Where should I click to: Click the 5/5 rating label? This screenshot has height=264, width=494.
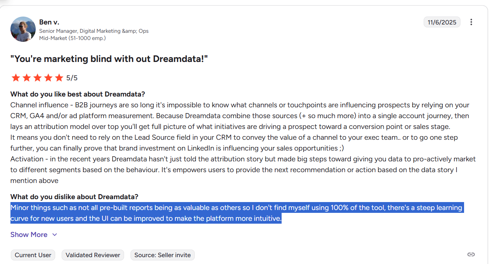(x=72, y=77)
